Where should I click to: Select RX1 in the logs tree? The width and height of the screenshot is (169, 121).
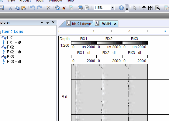tap(10, 37)
